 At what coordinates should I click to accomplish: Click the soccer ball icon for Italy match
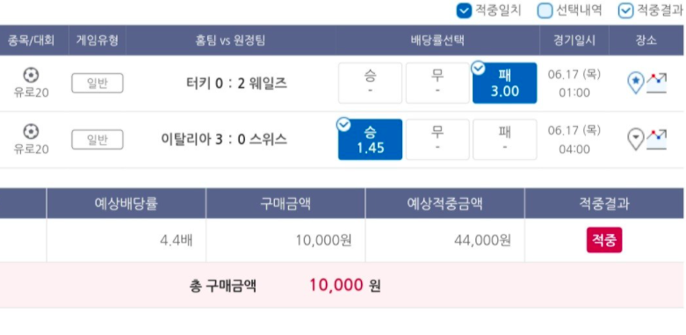pyautogui.click(x=31, y=132)
